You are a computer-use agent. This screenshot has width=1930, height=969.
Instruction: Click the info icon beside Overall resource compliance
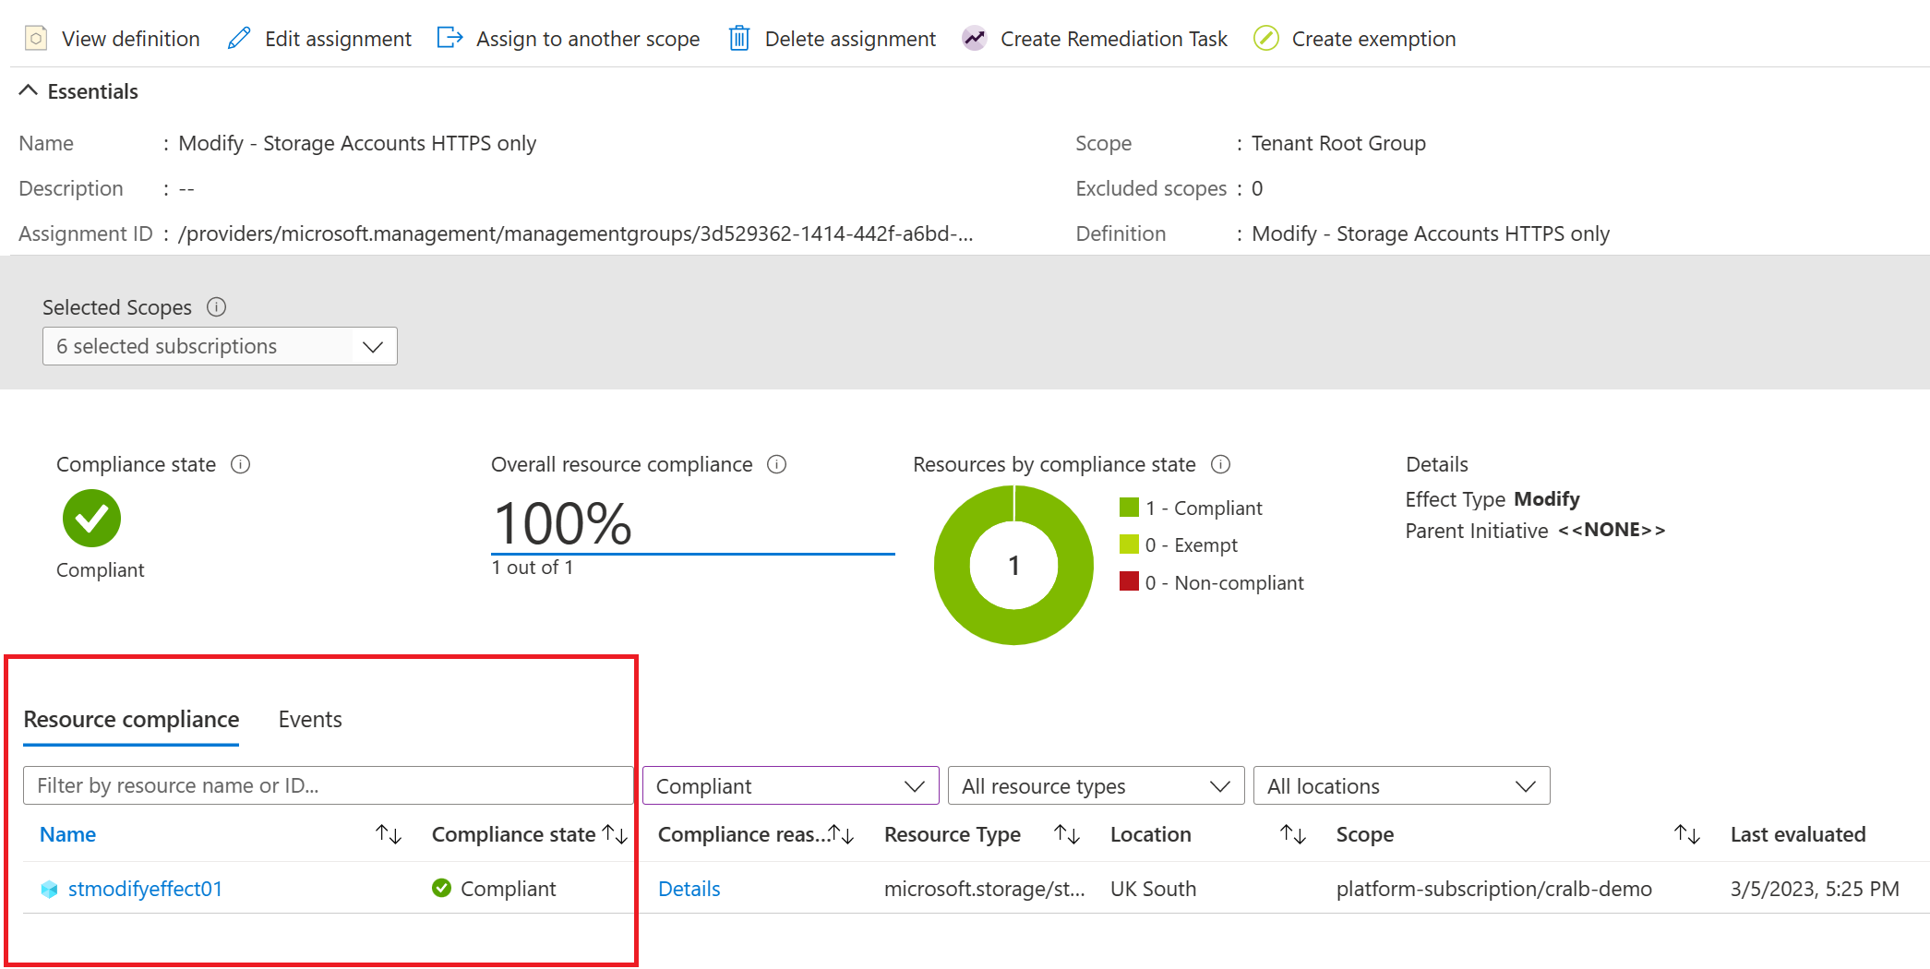[777, 464]
